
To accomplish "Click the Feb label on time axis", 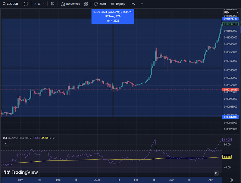I will point(136,180).
